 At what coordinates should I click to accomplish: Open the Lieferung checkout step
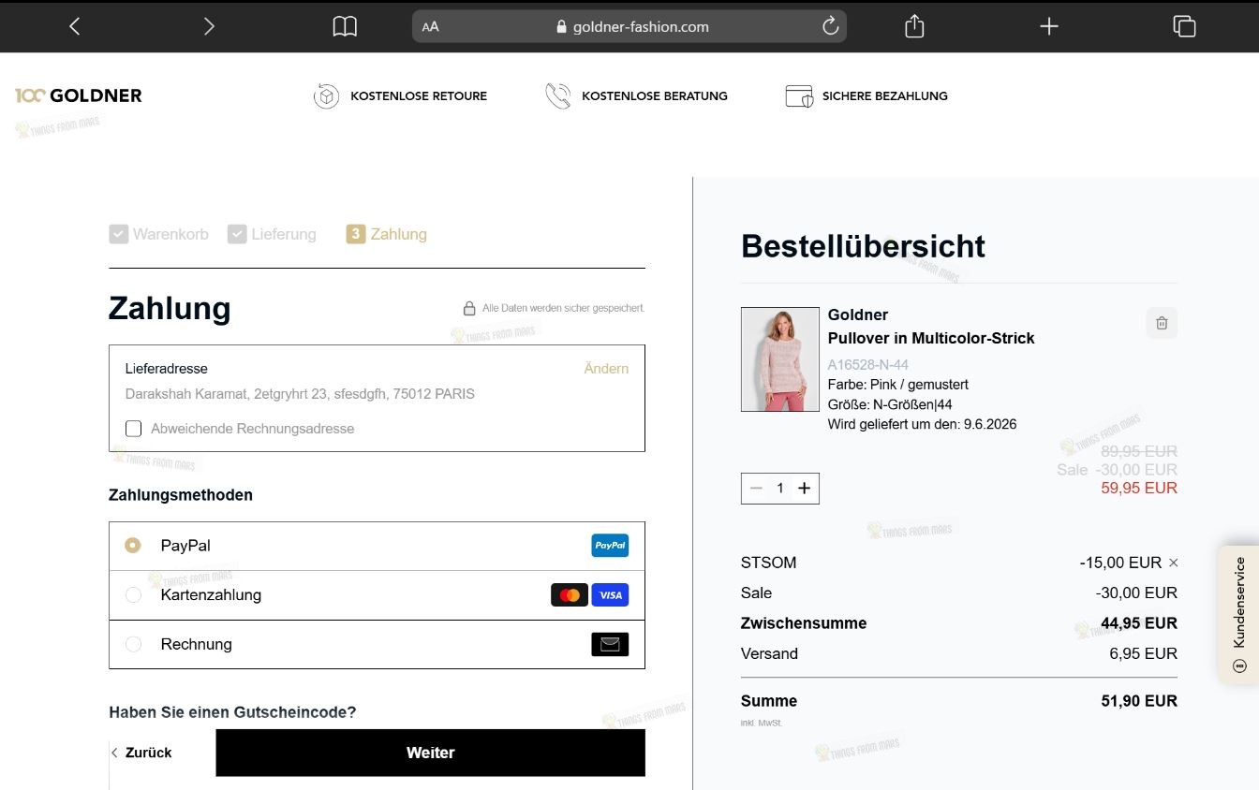coord(272,234)
